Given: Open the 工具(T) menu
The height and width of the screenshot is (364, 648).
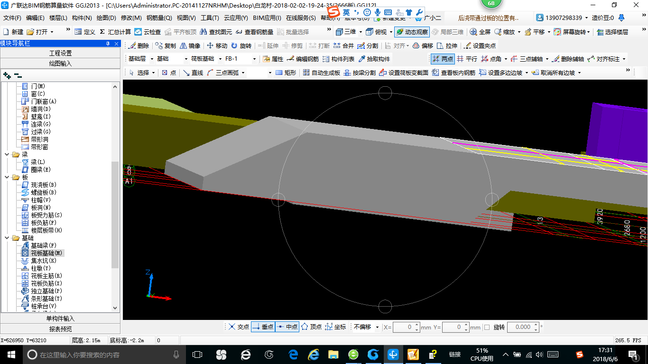Looking at the screenshot, I should click(x=210, y=18).
